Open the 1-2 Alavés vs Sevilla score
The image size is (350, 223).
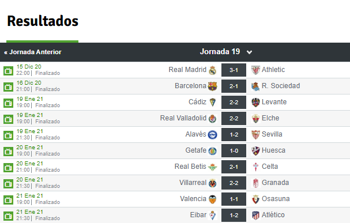(x=234, y=134)
